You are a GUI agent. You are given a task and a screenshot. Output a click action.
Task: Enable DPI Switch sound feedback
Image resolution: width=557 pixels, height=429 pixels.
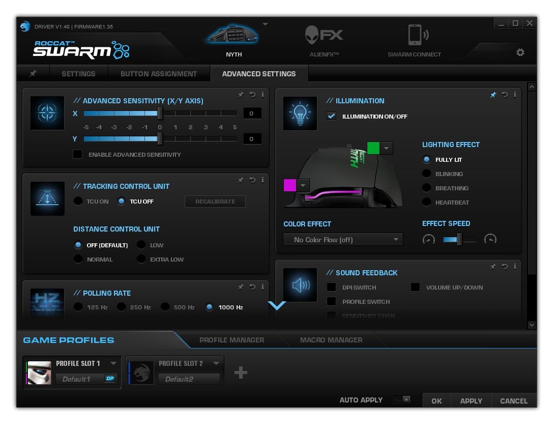[x=331, y=287]
